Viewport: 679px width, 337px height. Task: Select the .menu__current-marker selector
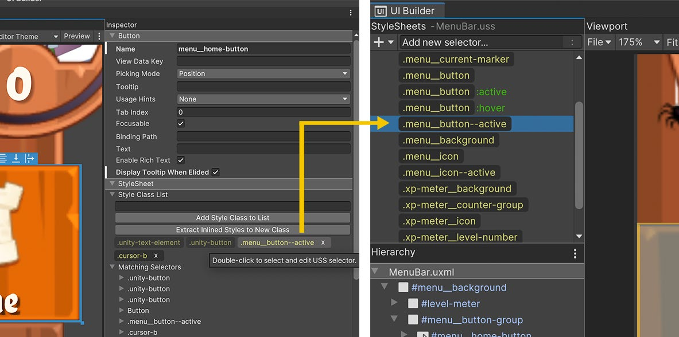[x=456, y=59]
